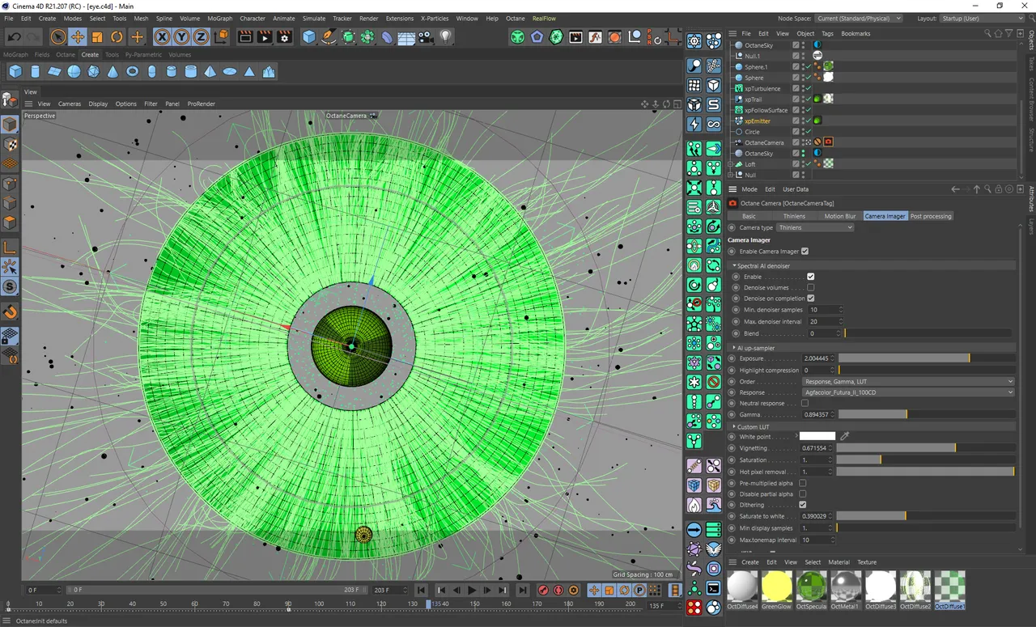Click the Light bulb icon in toolbar
Viewport: 1036px width, 627px height.
445,36
